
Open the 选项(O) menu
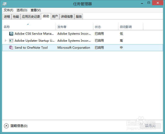(22, 10)
